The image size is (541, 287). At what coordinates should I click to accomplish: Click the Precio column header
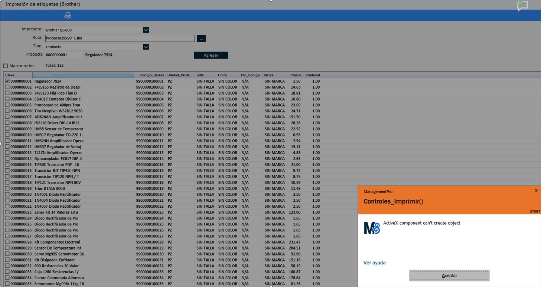[x=296, y=75]
